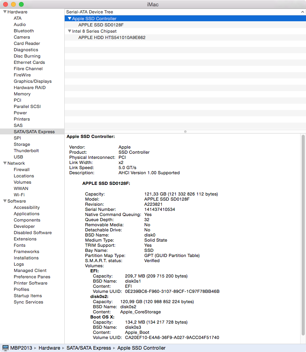306x352 pixels.
Task: Select Accessibility under Software
Action: [x=27, y=207]
